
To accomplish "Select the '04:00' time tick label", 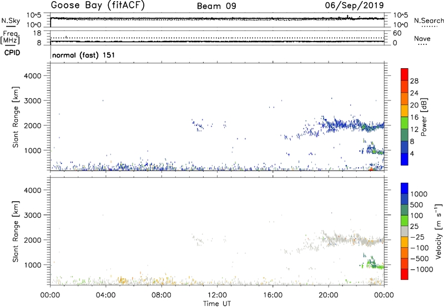I will (x=106, y=295).
